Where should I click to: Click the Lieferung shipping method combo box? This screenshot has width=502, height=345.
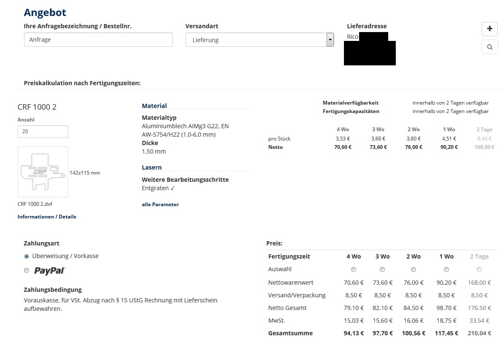pyautogui.click(x=256, y=40)
